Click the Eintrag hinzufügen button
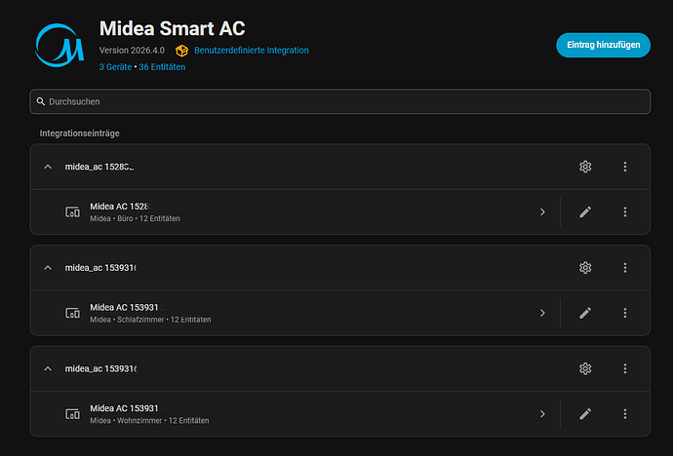The width and height of the screenshot is (673, 456). [603, 45]
